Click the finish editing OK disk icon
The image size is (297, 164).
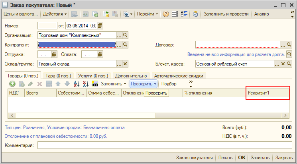(49, 84)
